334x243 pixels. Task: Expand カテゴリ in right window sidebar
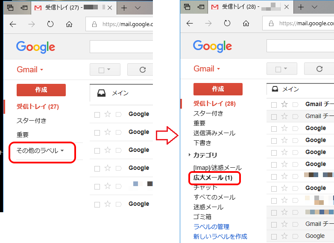pyautogui.click(x=189, y=155)
